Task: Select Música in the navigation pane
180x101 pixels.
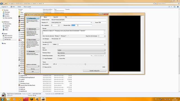Action: coord(6,28)
